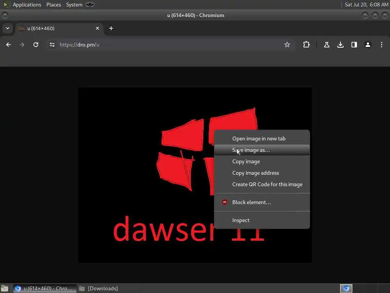Select the u (614×460) tab
Viewport: 390px width, 293px height.
pos(60,28)
